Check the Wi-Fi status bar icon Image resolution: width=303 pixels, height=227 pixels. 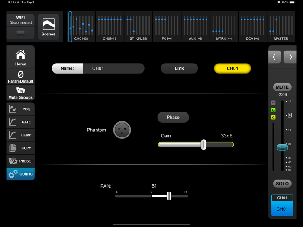279,2
